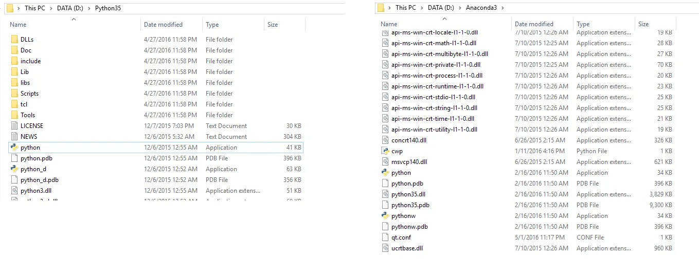Select the tcl folder icon
Screen dimensions: 699x274
pyautogui.click(x=14, y=104)
